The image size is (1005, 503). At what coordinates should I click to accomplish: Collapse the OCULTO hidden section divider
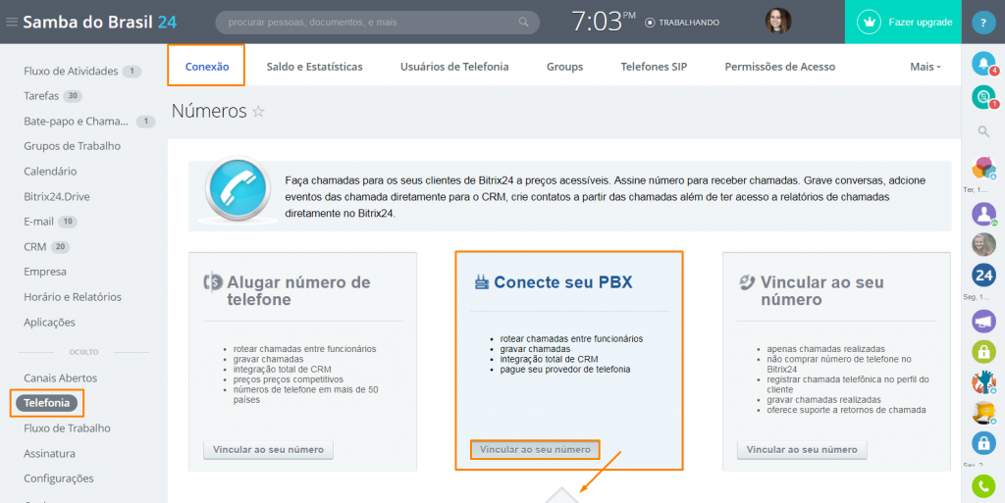(x=84, y=352)
